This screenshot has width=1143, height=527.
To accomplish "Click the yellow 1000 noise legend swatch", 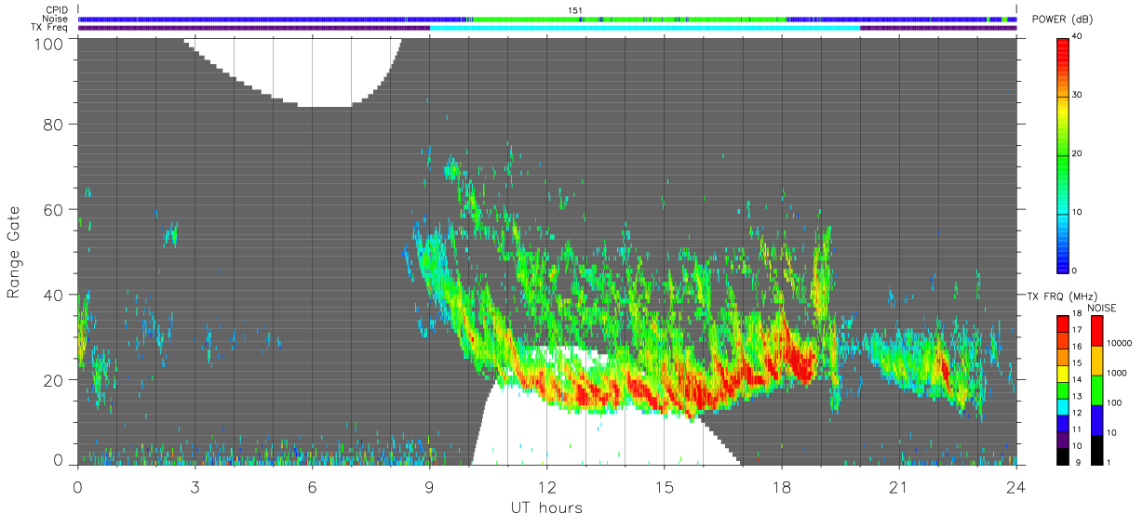I will 1096,361.
